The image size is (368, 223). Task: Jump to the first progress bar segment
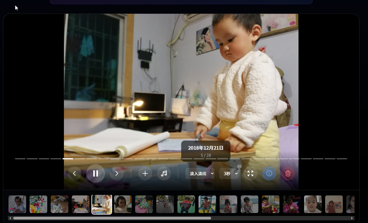[20, 159]
